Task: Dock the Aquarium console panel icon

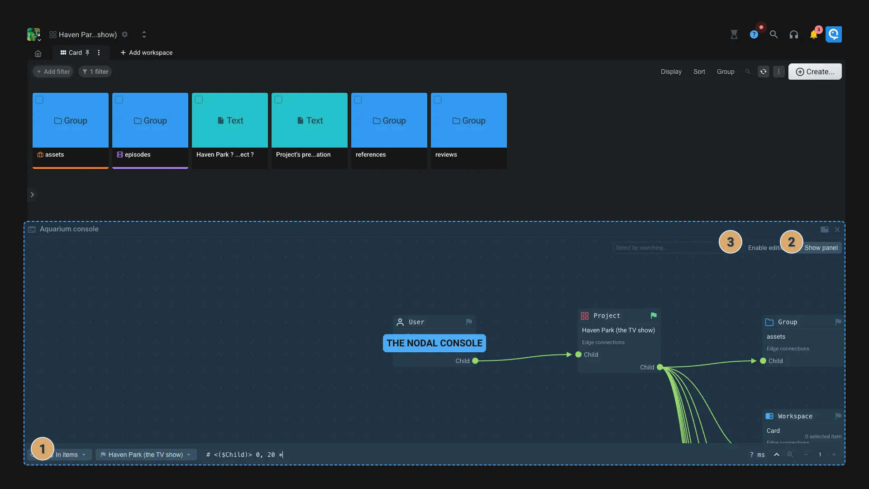Action: pyautogui.click(x=824, y=230)
